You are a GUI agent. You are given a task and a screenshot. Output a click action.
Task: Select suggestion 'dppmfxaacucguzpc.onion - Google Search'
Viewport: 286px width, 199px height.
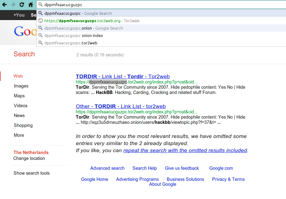[x=161, y=28]
